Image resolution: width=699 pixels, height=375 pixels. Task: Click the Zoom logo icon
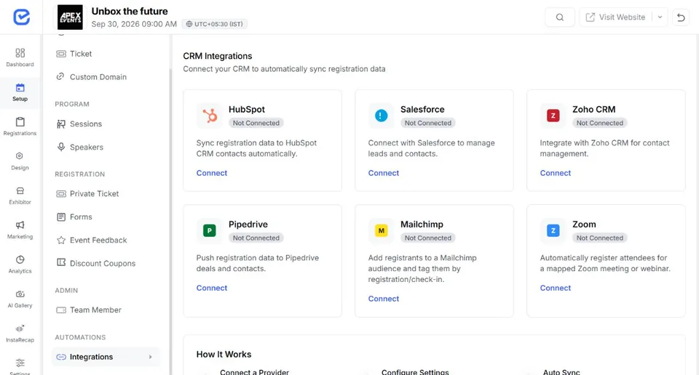coord(553,230)
